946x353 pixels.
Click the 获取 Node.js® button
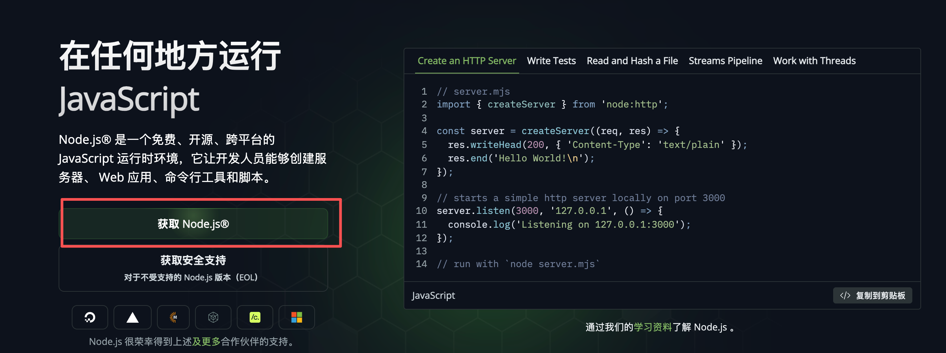tap(193, 224)
